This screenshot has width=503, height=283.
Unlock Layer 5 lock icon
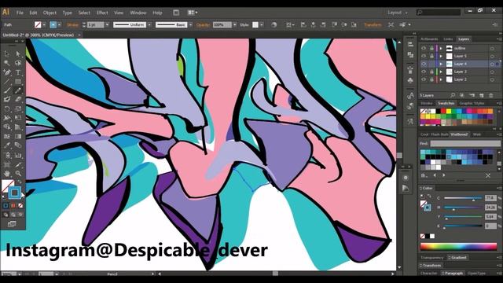point(431,56)
